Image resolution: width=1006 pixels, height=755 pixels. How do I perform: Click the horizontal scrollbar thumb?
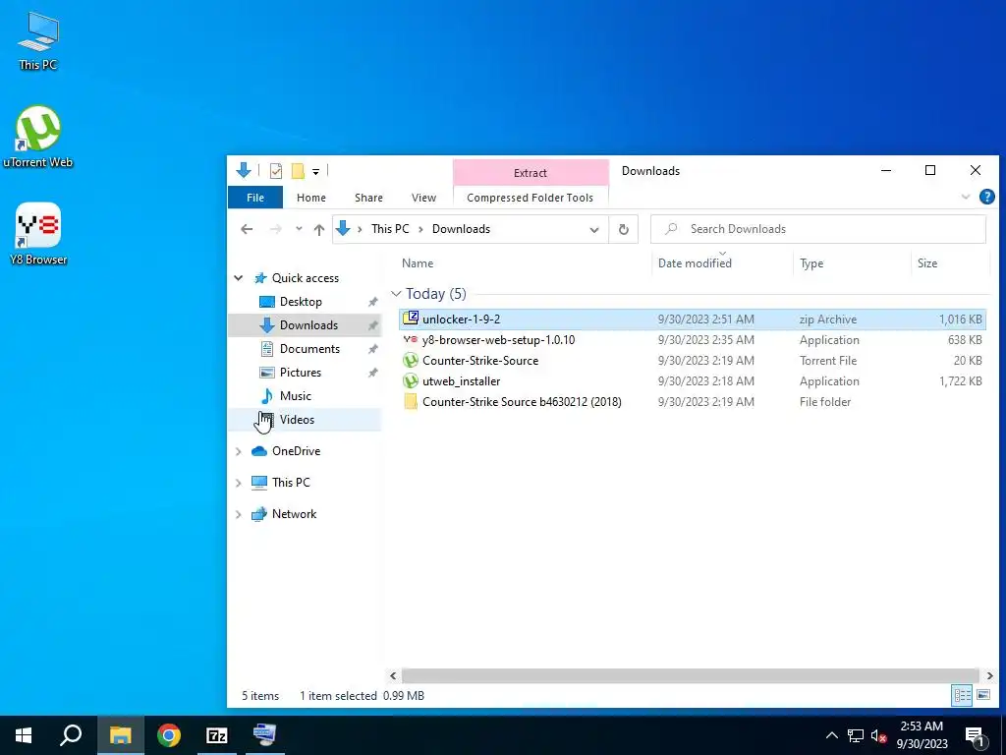(691, 676)
